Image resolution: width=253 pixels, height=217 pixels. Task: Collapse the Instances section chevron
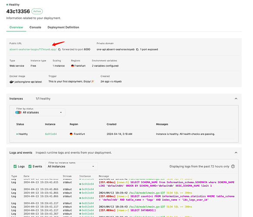click(236, 99)
